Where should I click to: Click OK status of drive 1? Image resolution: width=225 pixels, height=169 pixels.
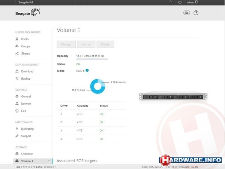click(x=102, y=114)
